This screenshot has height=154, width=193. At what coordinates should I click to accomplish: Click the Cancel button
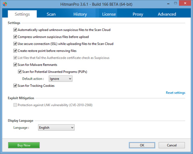pos(172,145)
